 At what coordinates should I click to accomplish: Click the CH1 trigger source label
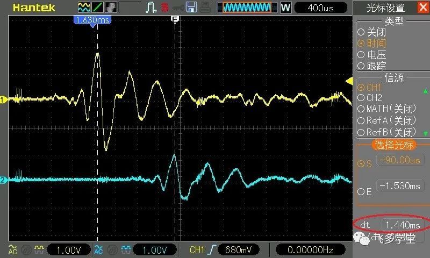pos(197,250)
